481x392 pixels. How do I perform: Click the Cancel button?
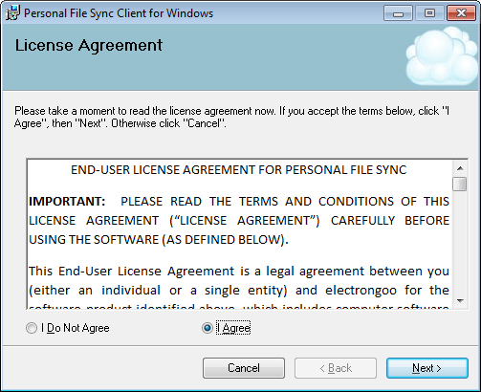point(244,368)
